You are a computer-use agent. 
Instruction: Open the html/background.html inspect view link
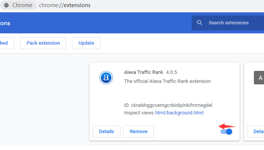point(179,112)
